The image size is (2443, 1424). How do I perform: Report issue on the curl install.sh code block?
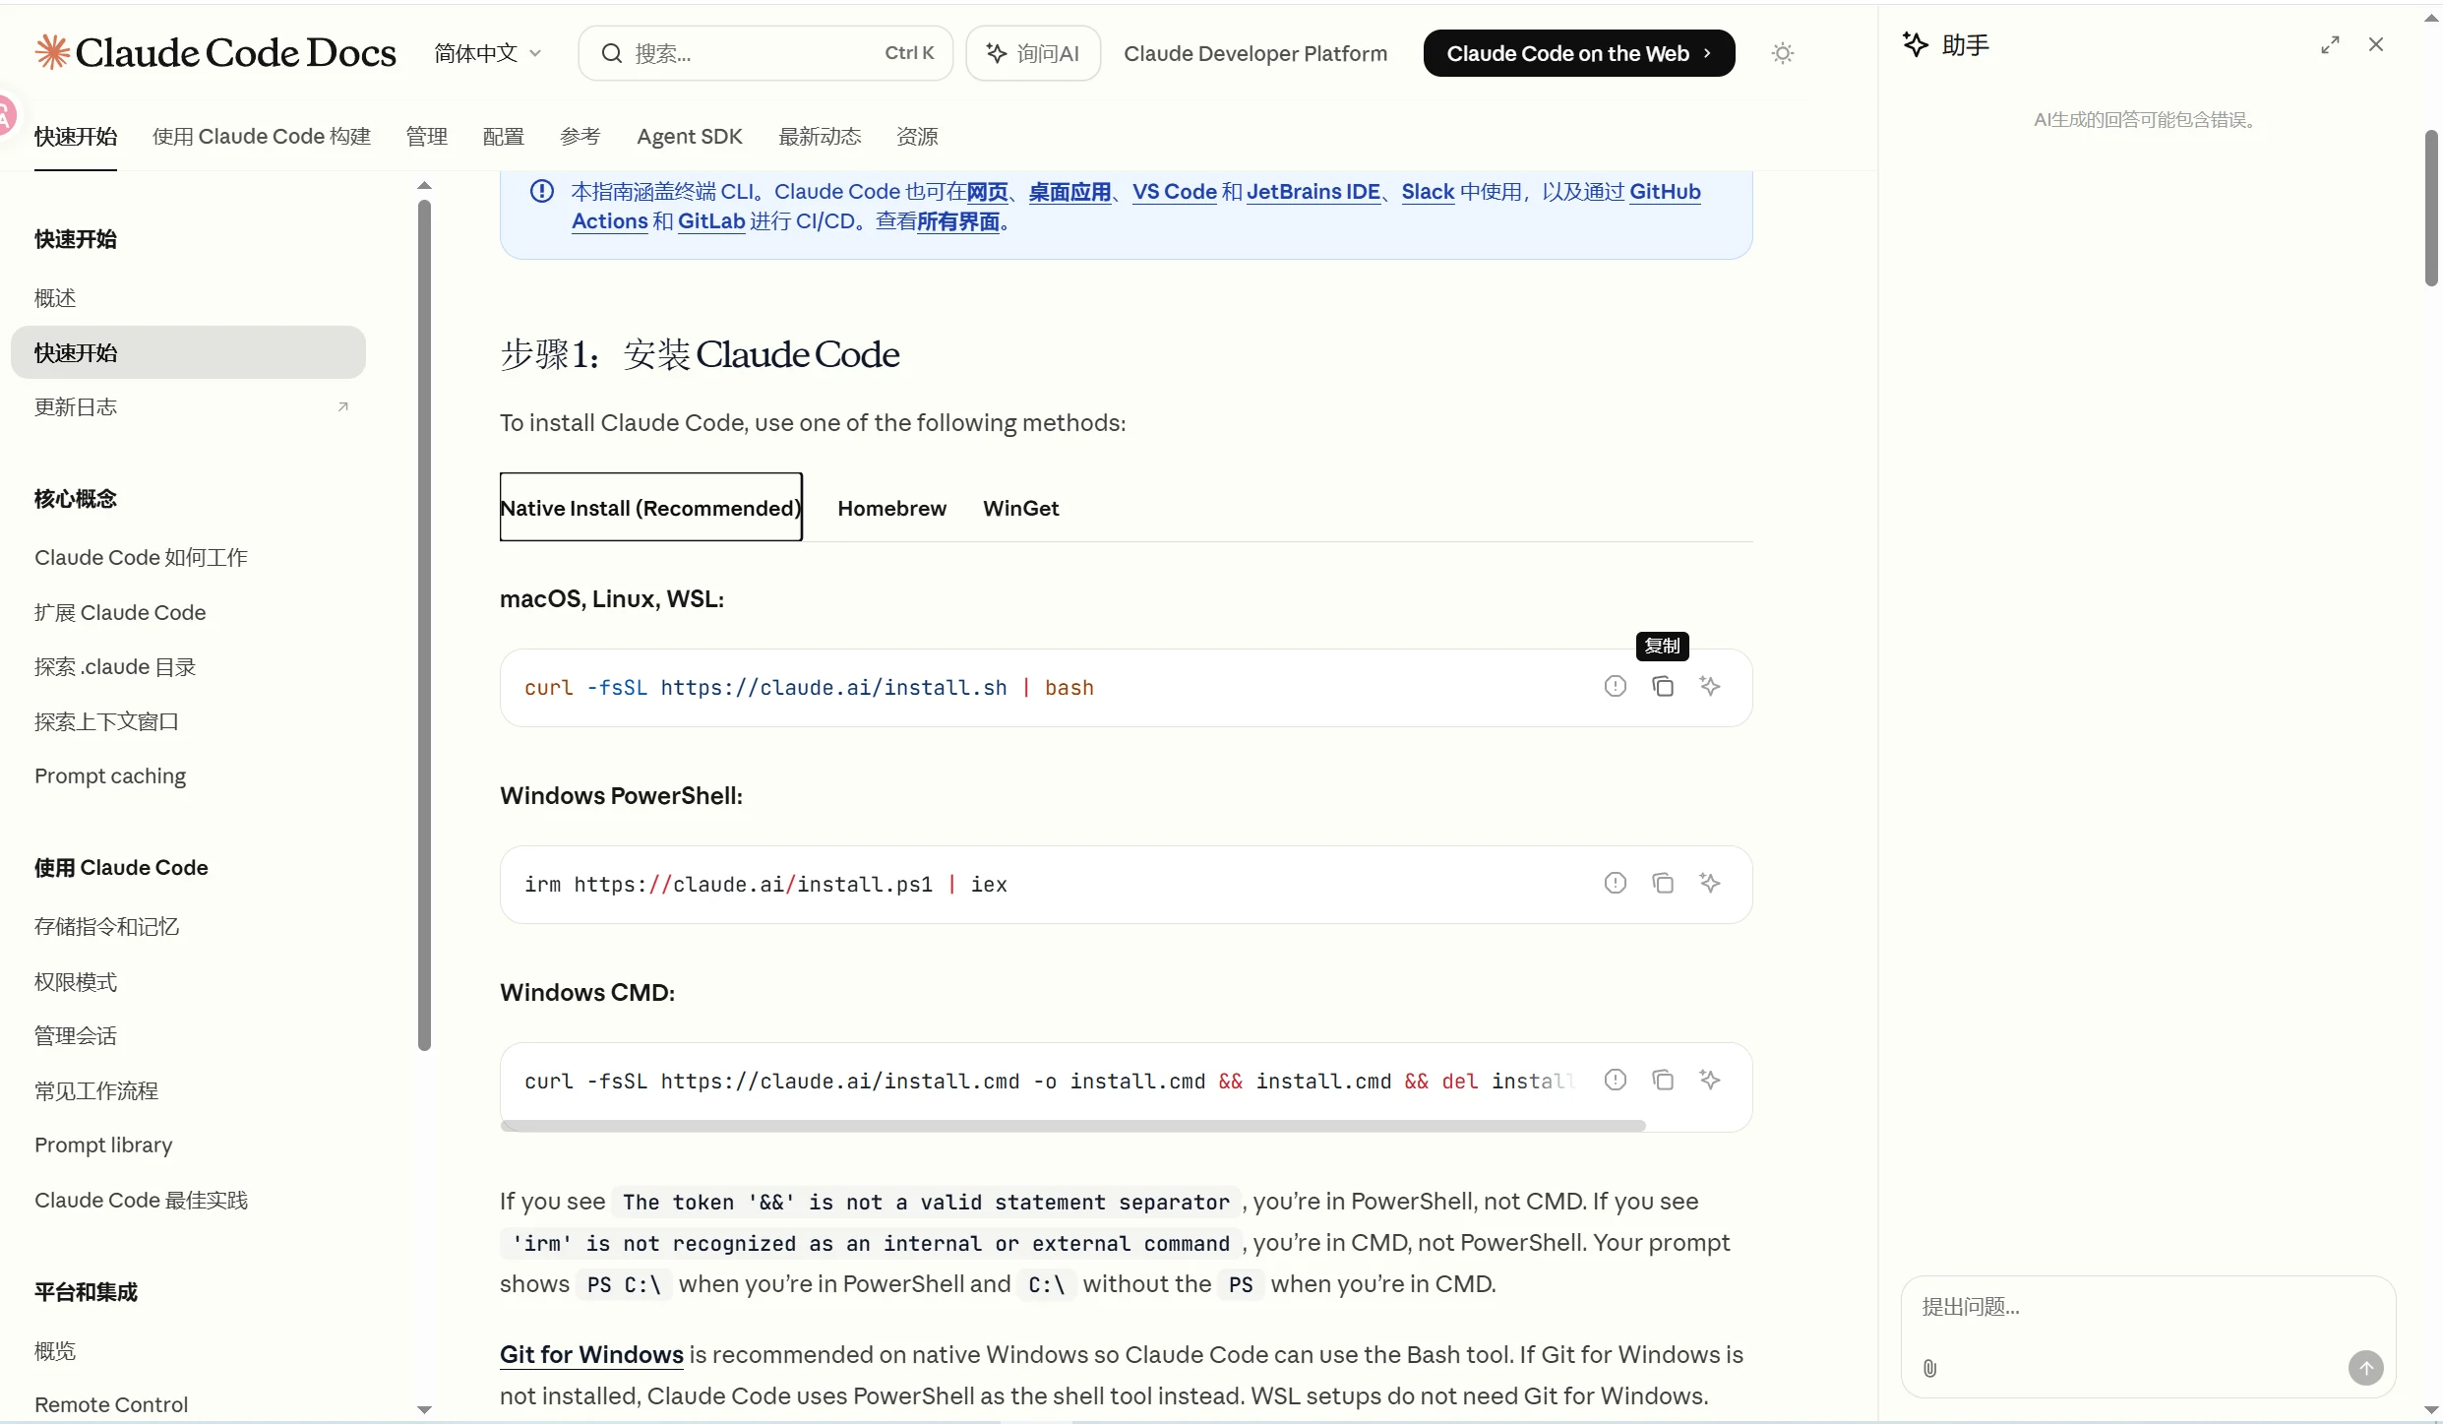1616,686
